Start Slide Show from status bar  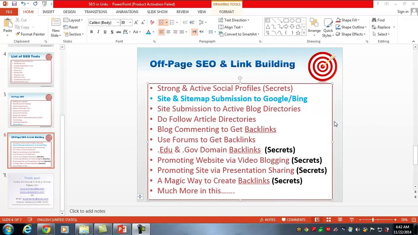click(x=352, y=220)
